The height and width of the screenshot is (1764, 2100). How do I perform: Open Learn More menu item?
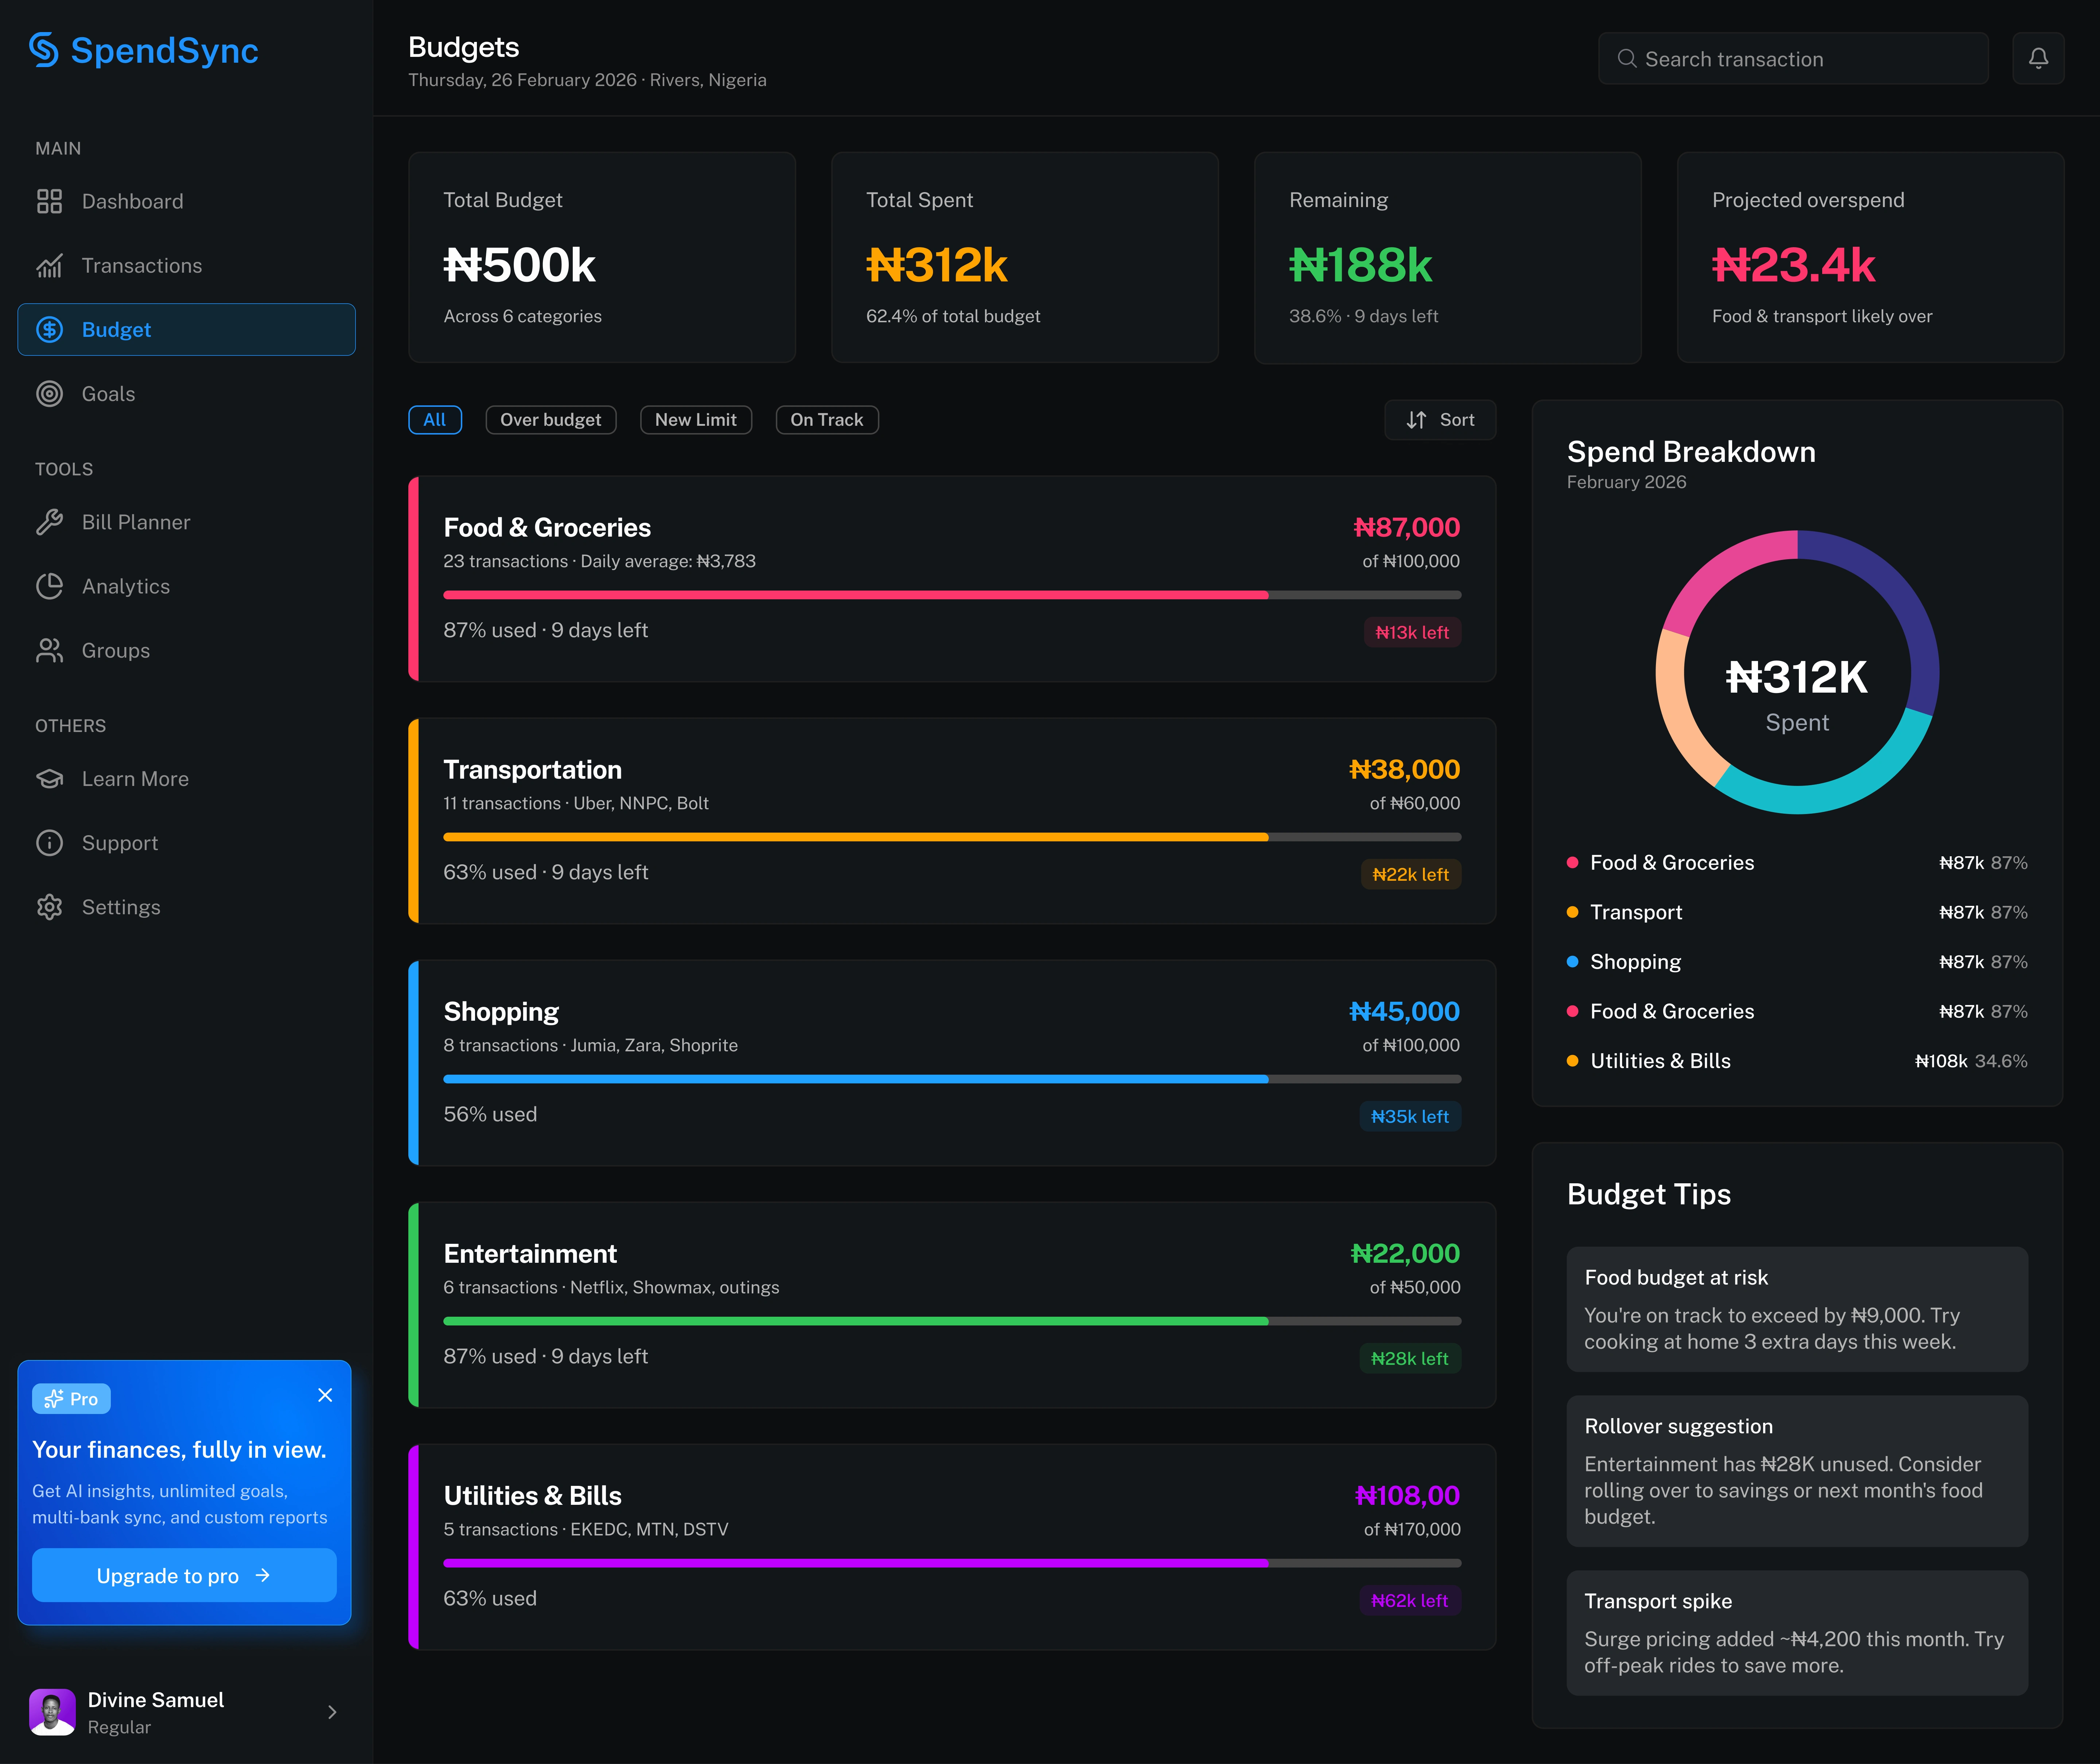135,779
